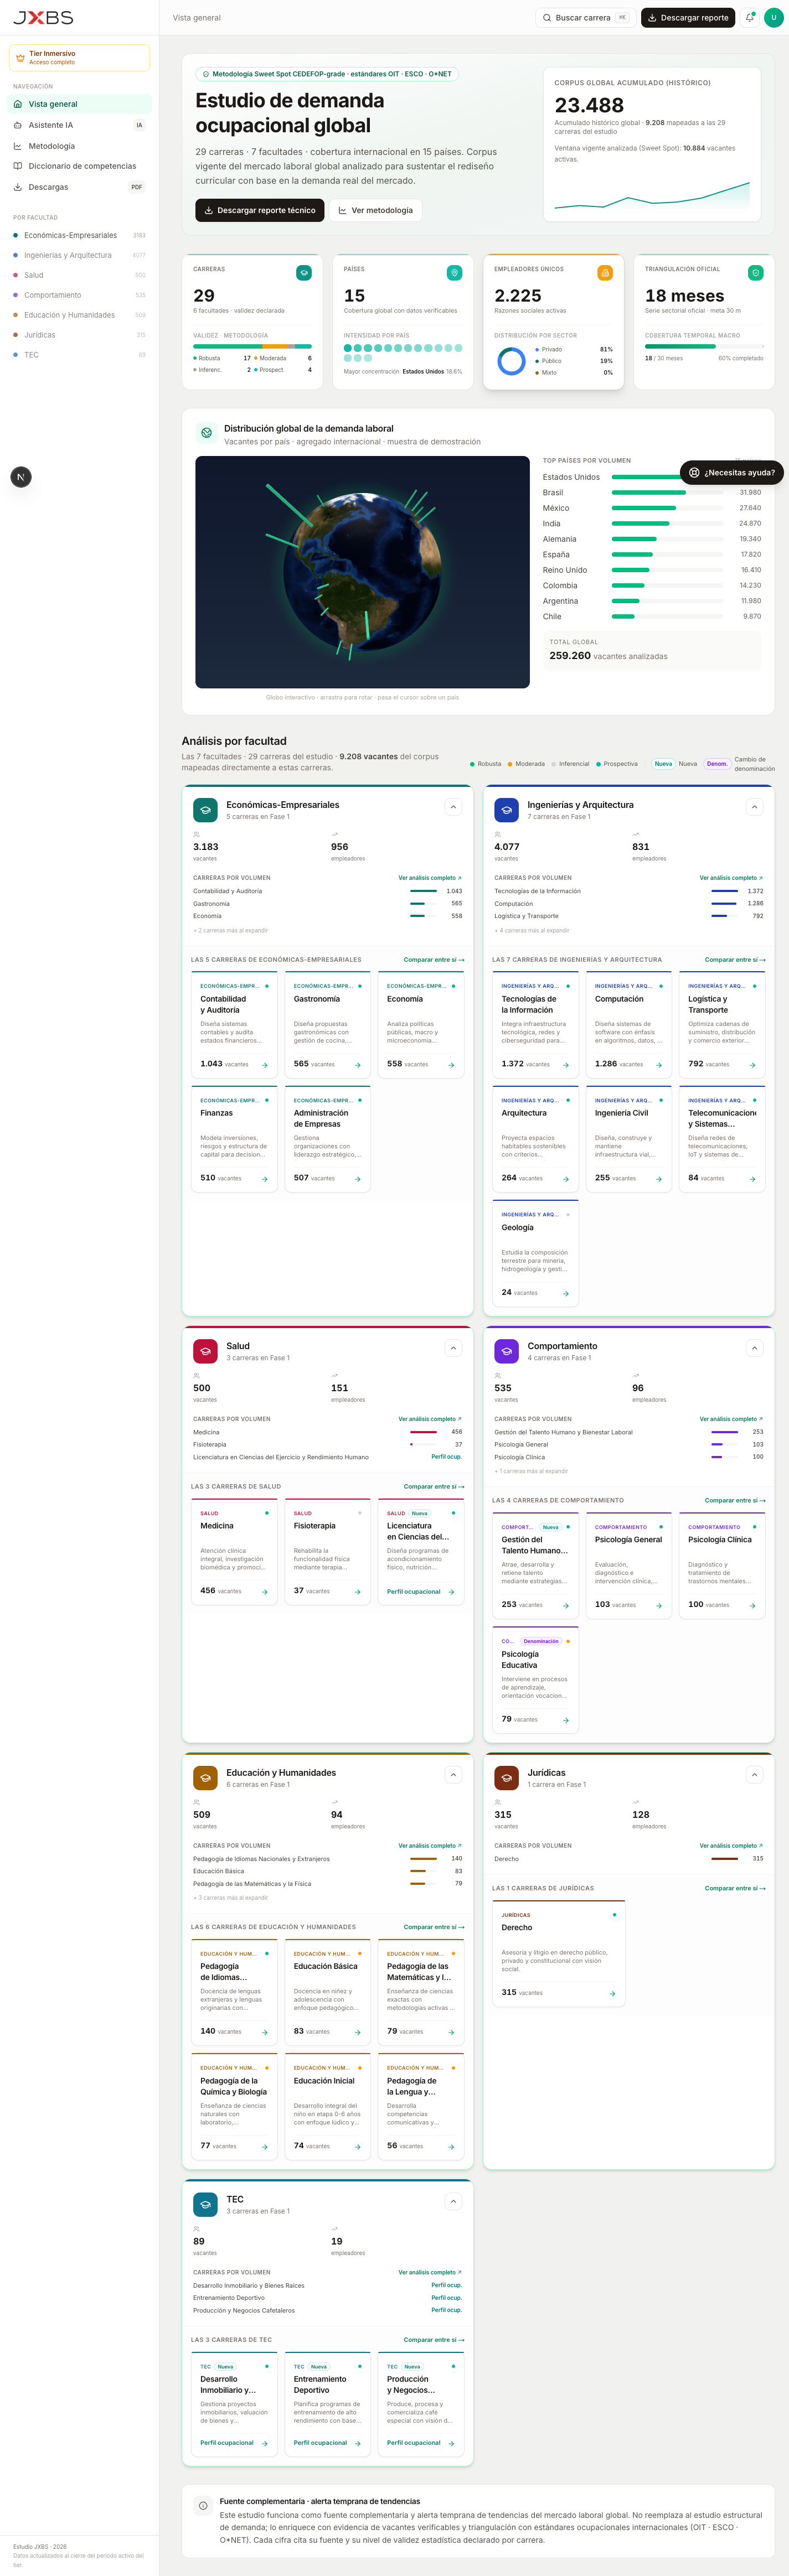
Task: Click the TEC faculty cap icon
Action: point(205,2205)
